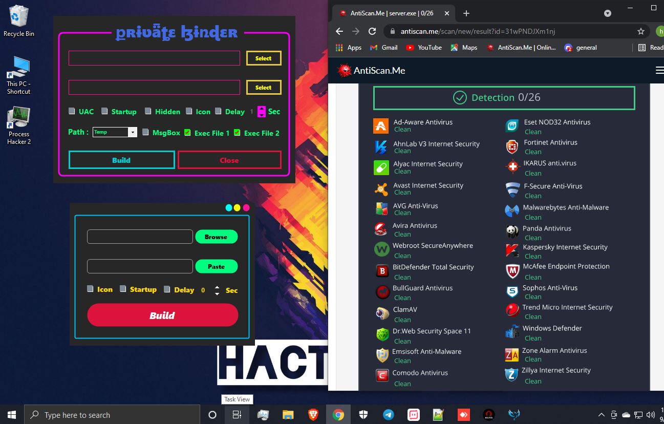Adjust delay spinner in lower builder window
The width and height of the screenshot is (664, 424).
217,290
